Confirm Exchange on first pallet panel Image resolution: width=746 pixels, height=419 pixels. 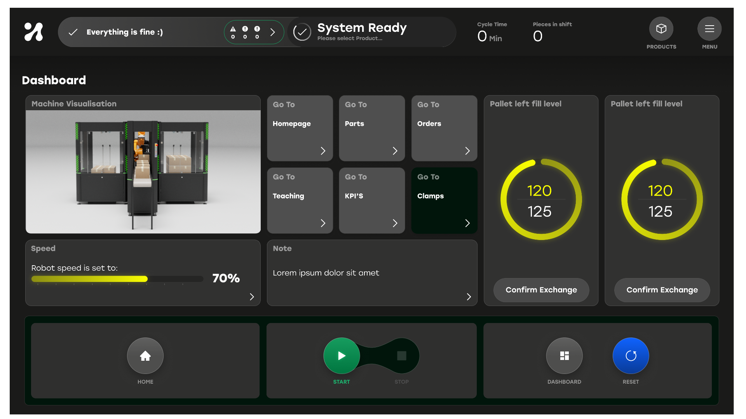[x=541, y=290]
